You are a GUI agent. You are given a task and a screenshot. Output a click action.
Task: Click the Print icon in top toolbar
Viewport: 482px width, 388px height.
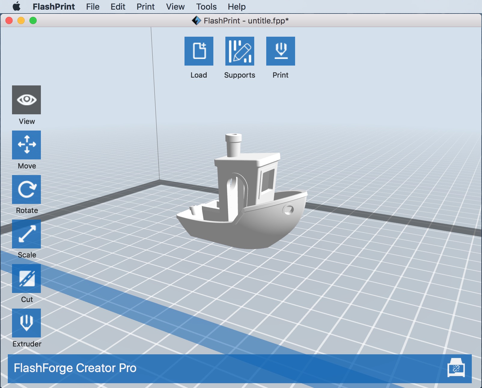coord(280,51)
